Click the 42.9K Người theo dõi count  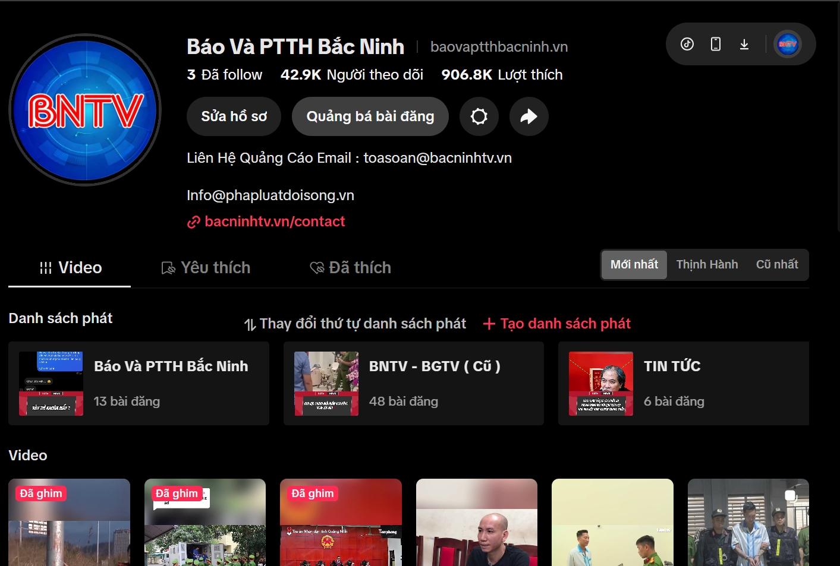click(352, 75)
